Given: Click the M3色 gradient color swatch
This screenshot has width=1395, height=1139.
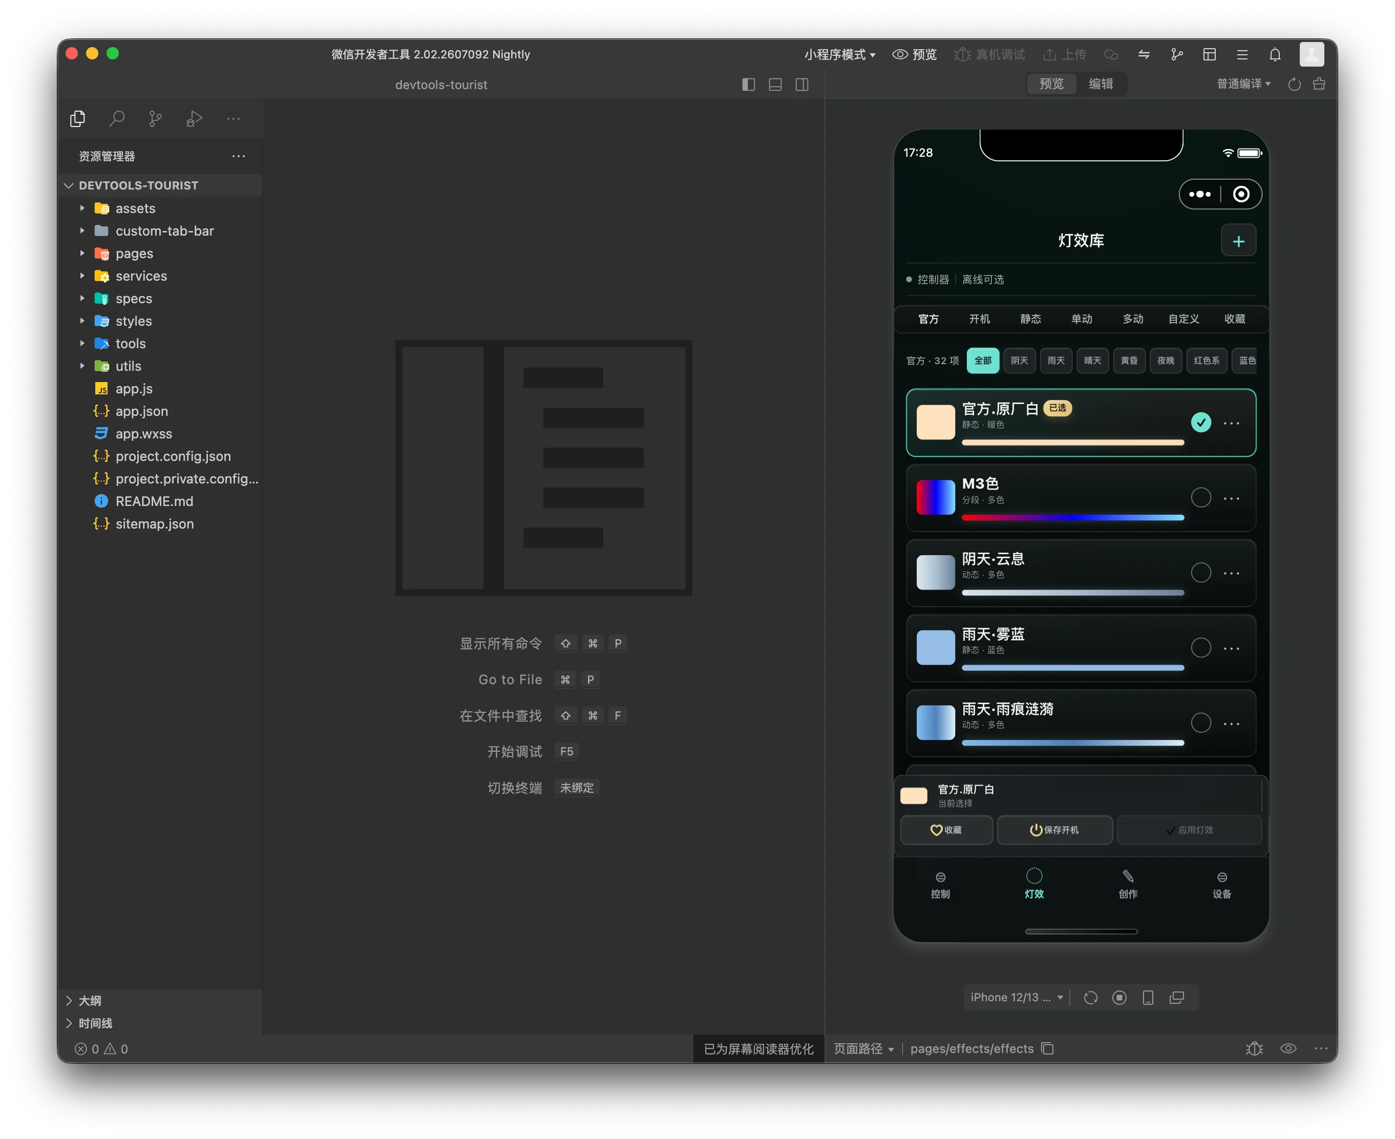Looking at the screenshot, I should click(x=935, y=497).
